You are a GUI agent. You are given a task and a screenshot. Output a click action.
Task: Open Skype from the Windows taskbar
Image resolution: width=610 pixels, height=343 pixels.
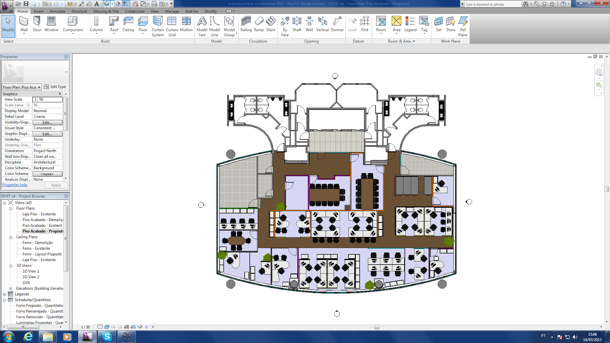pos(107,337)
